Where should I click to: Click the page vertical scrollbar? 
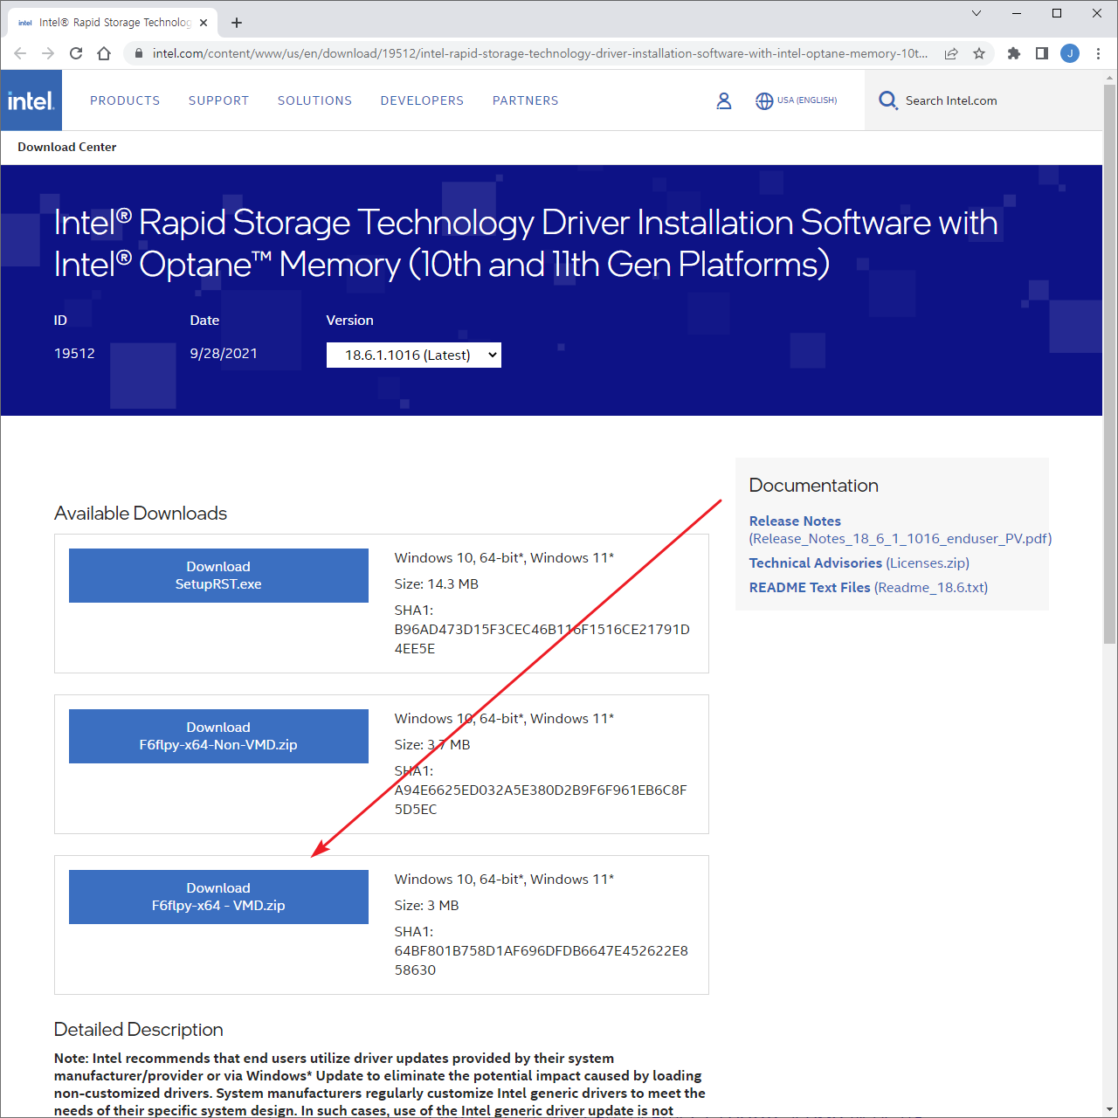[1109, 364]
